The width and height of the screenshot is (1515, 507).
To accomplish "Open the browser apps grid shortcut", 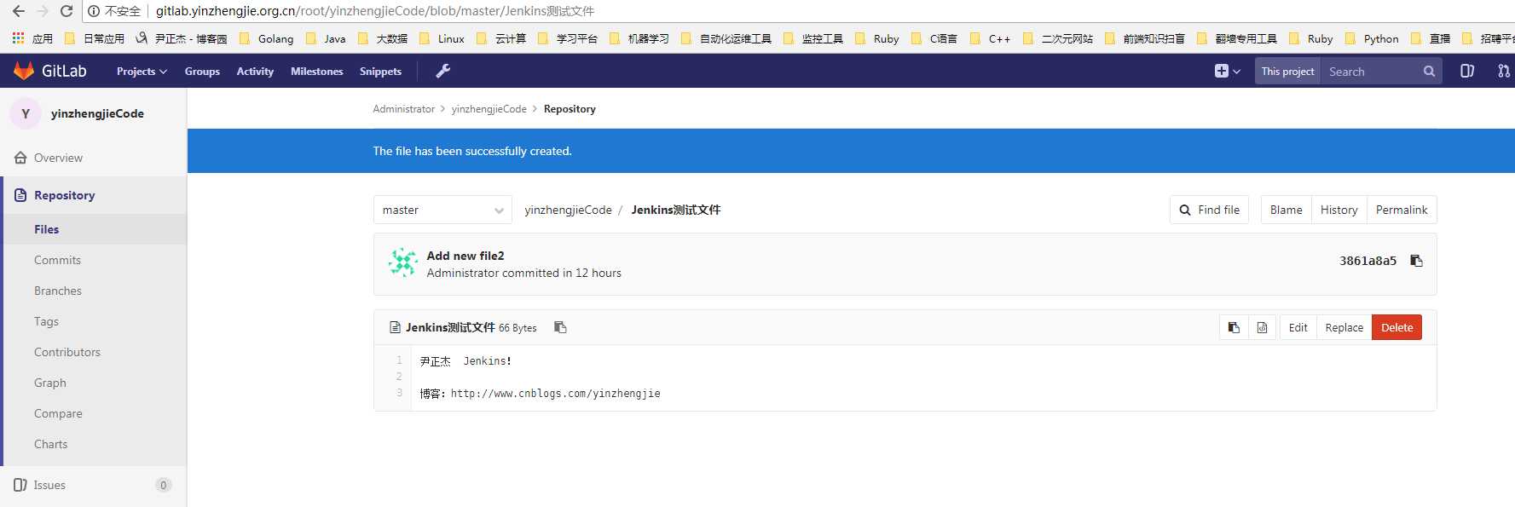I will [x=18, y=38].
